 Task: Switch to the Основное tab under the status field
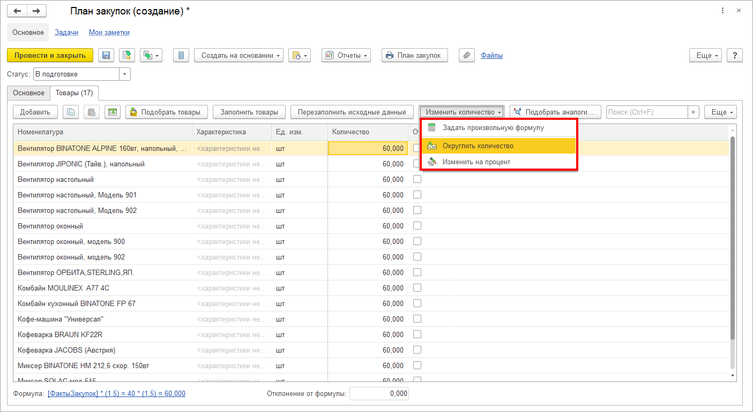point(29,93)
